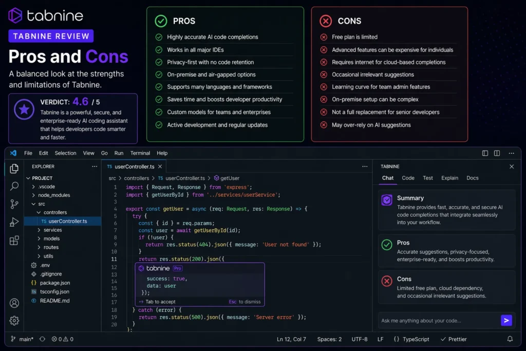Collapse the controllers folder
526x351 pixels.
pos(39,212)
